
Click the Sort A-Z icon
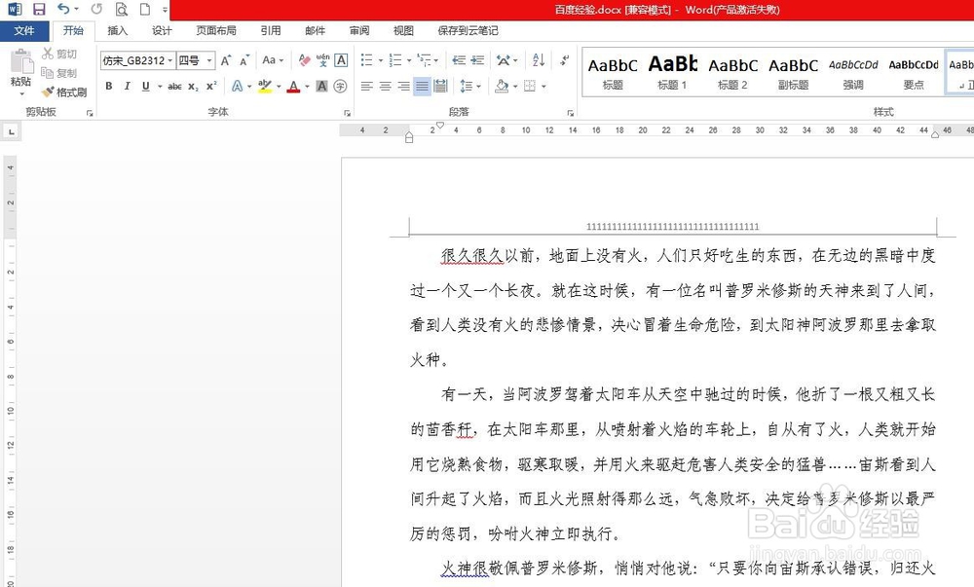pyautogui.click(x=539, y=60)
